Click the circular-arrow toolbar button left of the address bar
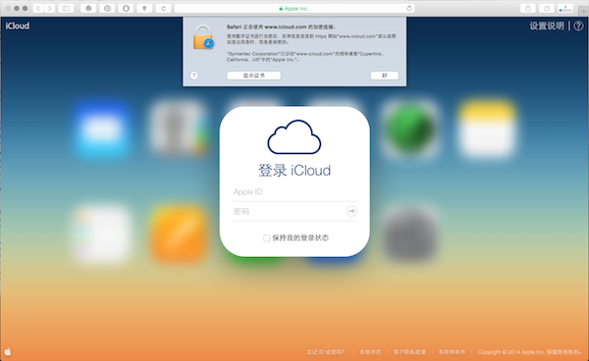 (x=163, y=8)
